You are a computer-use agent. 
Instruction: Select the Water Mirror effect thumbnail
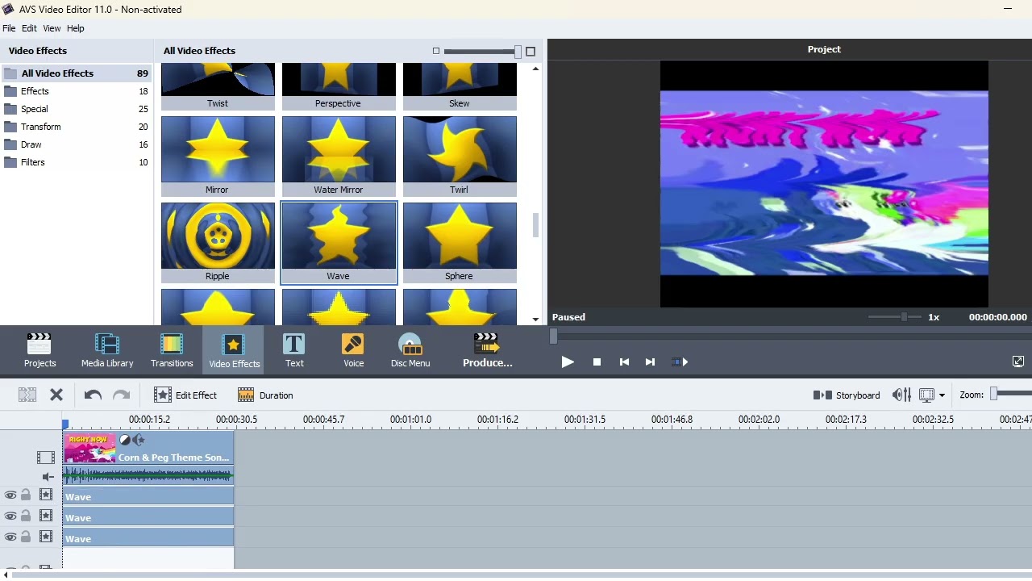[x=339, y=157]
